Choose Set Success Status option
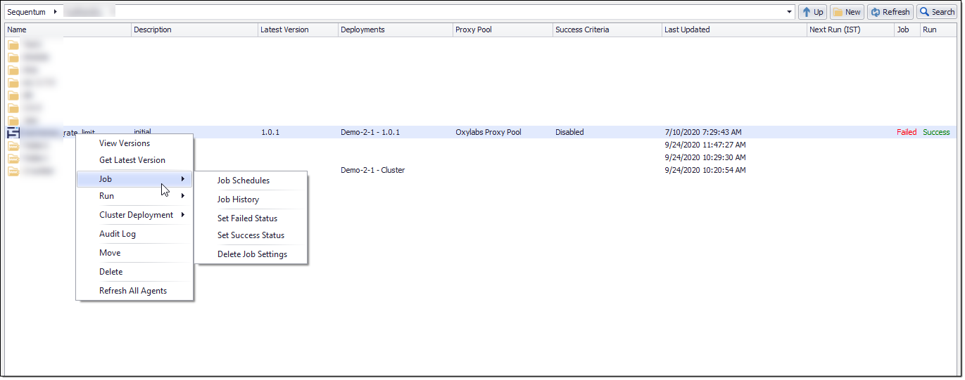Image resolution: width=965 pixels, height=380 pixels. click(x=251, y=235)
